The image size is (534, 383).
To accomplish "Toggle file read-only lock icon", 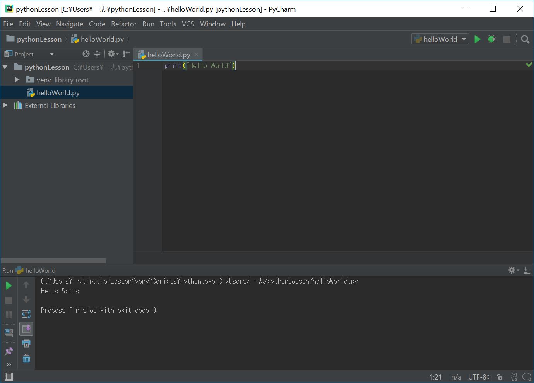I will (500, 377).
